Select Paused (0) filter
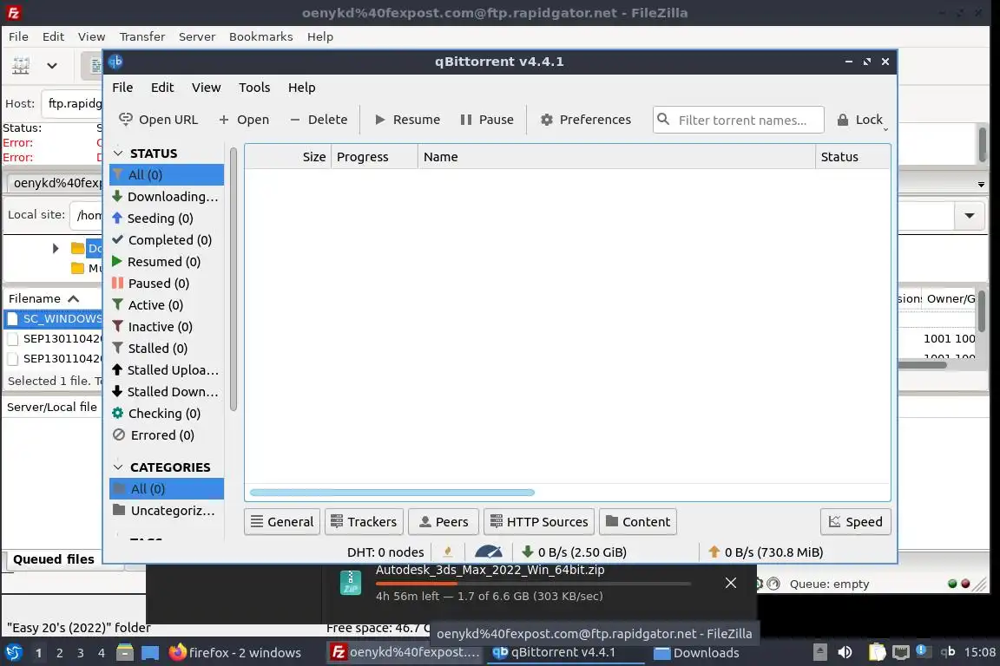Screen dimensions: 1000x666 coord(167,283)
